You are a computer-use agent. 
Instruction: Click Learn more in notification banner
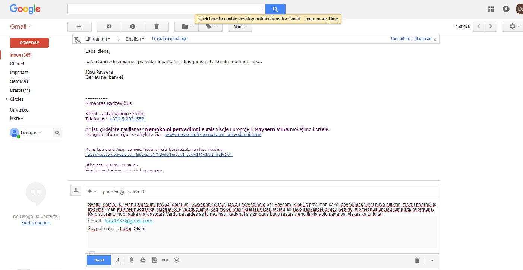click(x=315, y=19)
